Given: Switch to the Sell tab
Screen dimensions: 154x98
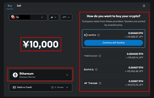Looking at the screenshot, I should pos(19,6).
